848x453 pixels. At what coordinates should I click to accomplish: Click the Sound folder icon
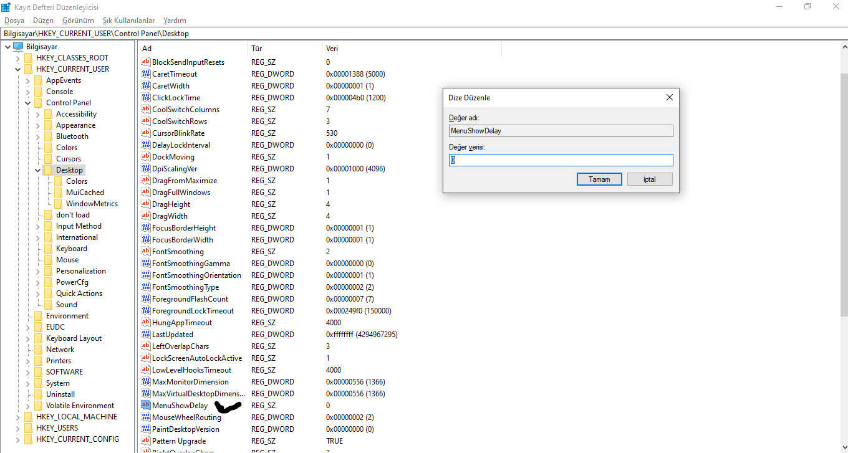point(49,305)
